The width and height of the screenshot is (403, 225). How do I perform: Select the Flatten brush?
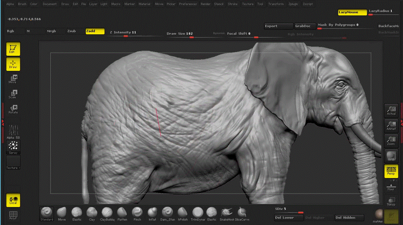(x=122, y=214)
